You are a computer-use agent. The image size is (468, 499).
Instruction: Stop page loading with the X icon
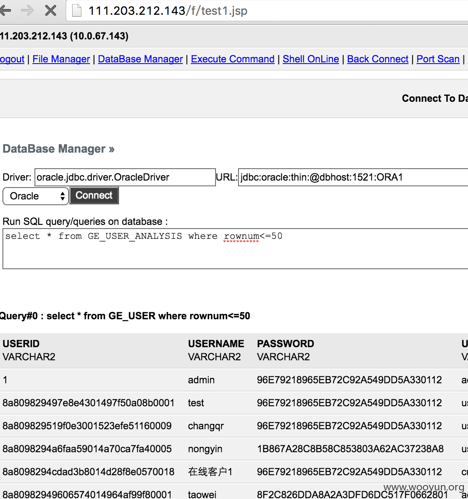(50, 10)
